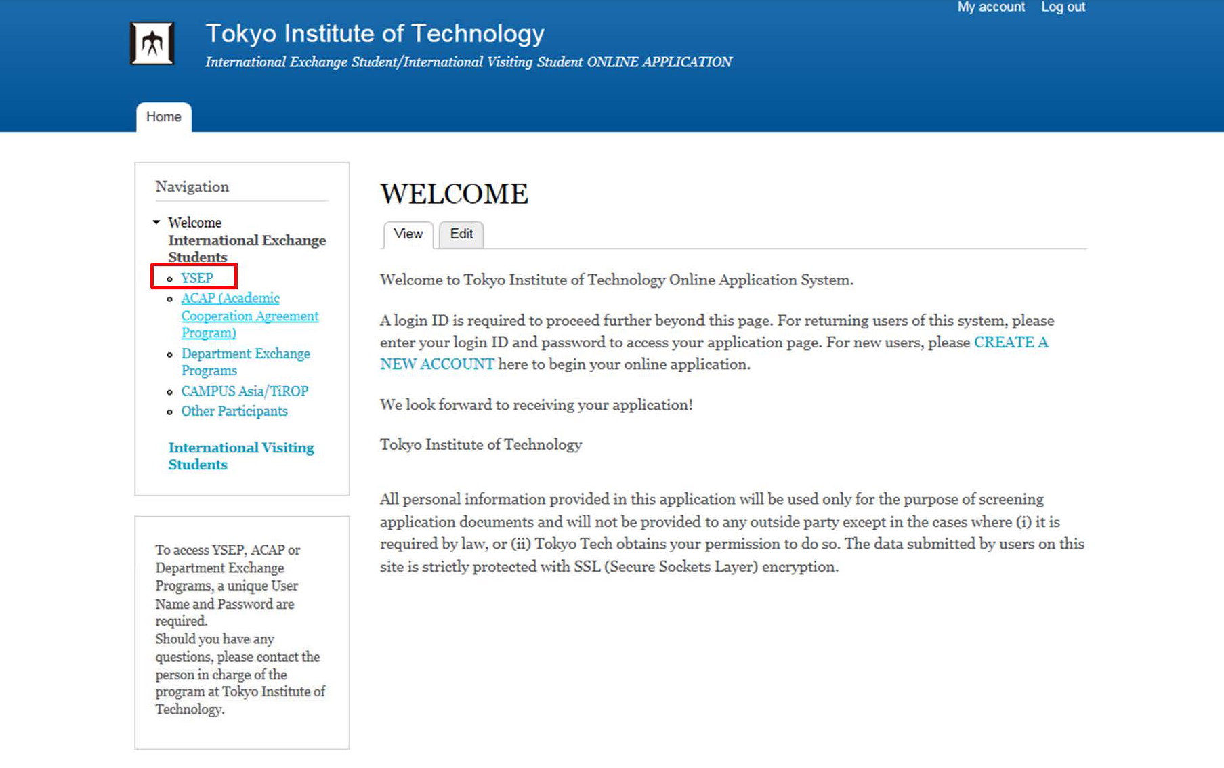Click the 'To access YSEP, ACAP' notice text
Image resolution: width=1224 pixels, height=768 pixels.
pos(240,629)
